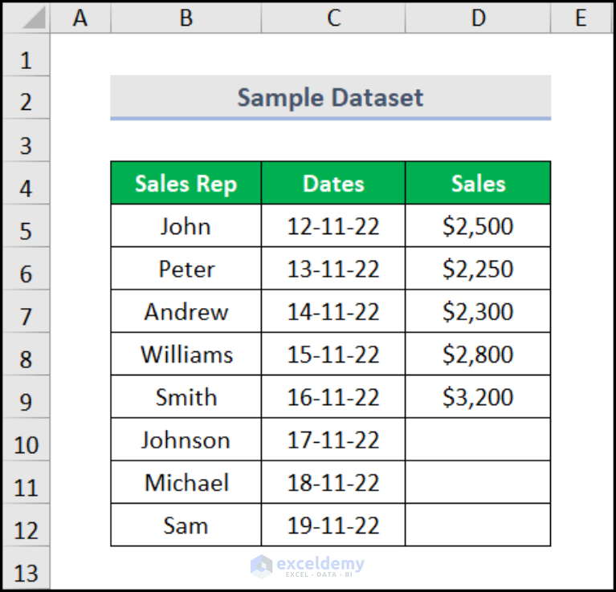Click the Sales Rep header cell
Viewport: 616px width, 592px height.
186,183
